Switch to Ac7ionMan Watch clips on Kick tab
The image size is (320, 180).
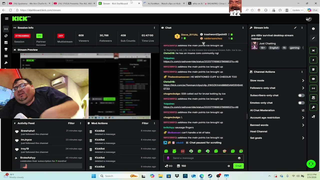coord(164,3)
